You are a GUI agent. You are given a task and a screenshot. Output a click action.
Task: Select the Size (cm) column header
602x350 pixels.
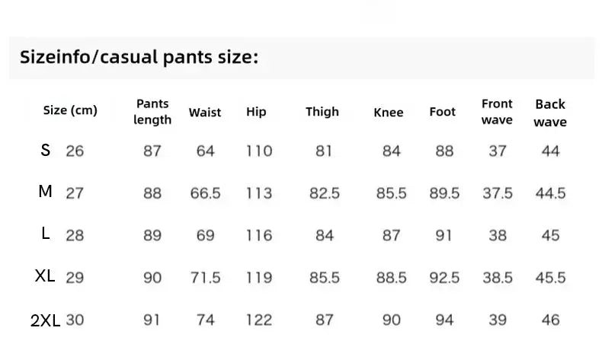(x=70, y=110)
